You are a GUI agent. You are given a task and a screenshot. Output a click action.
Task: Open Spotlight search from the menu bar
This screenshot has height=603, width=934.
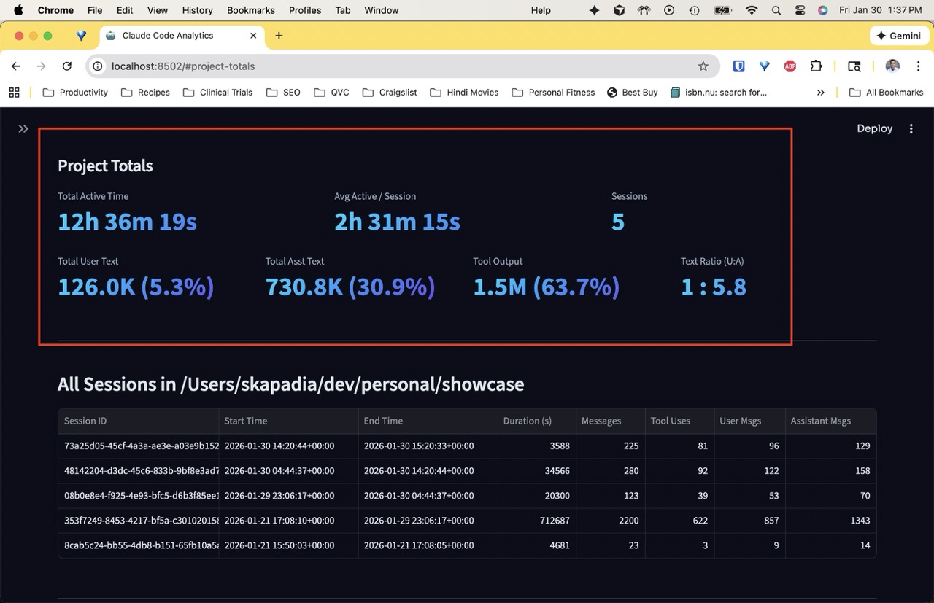tap(776, 10)
